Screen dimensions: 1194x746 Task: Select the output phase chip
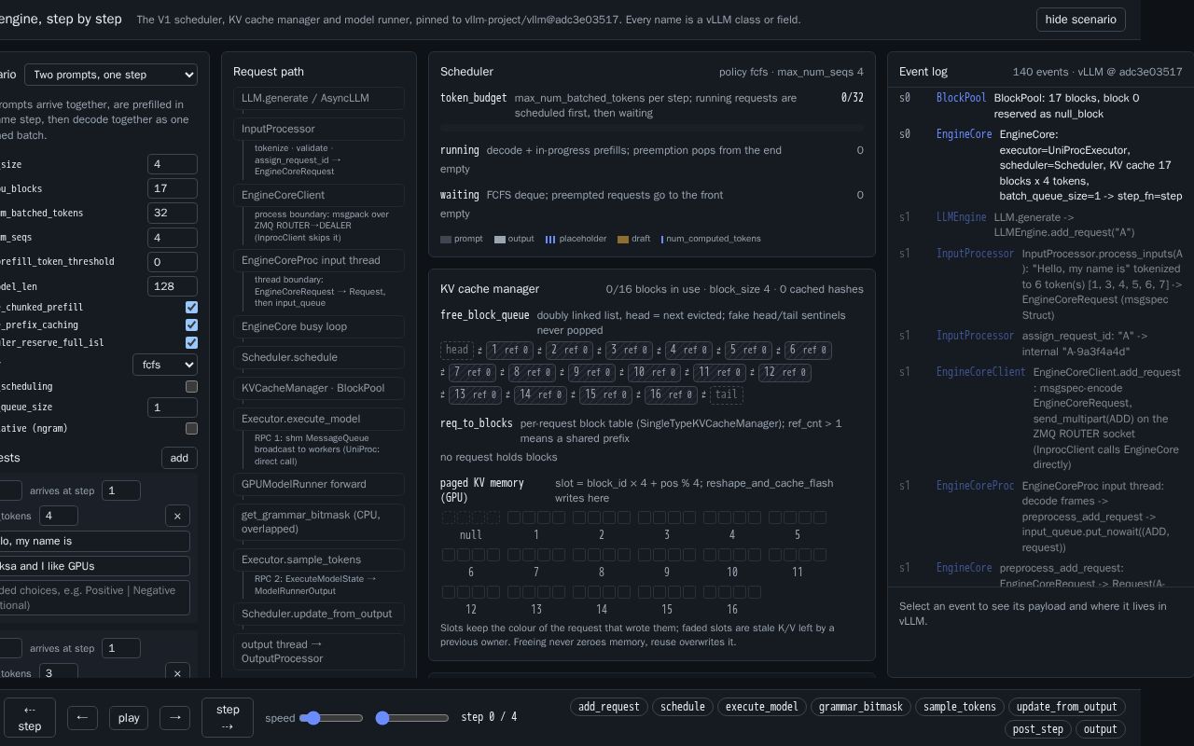click(1101, 729)
